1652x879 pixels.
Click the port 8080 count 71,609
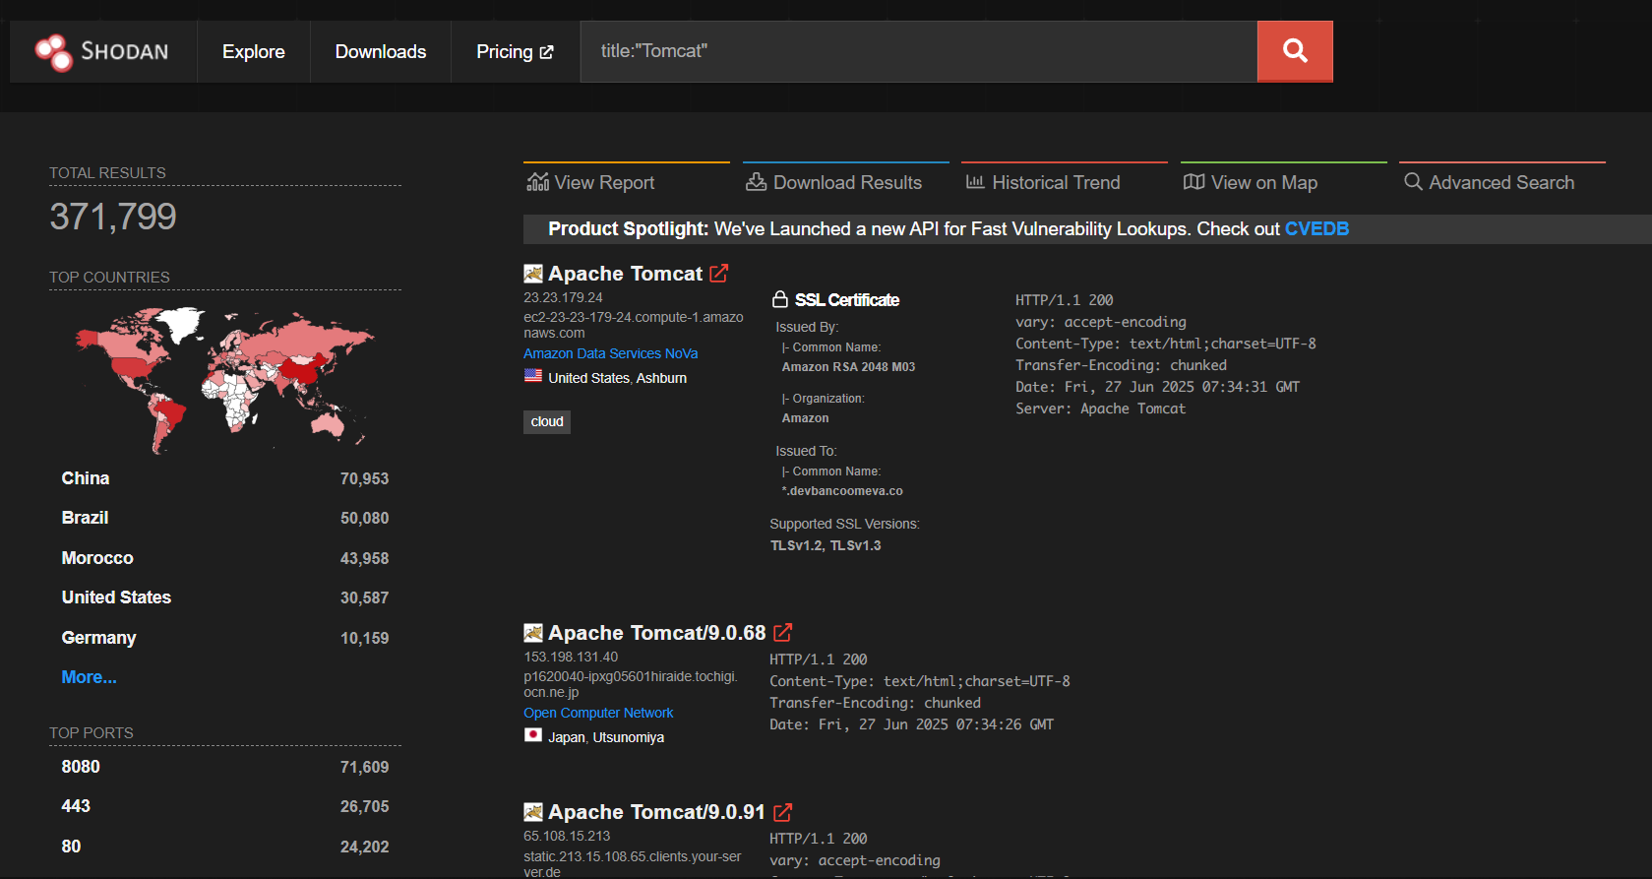[364, 767]
